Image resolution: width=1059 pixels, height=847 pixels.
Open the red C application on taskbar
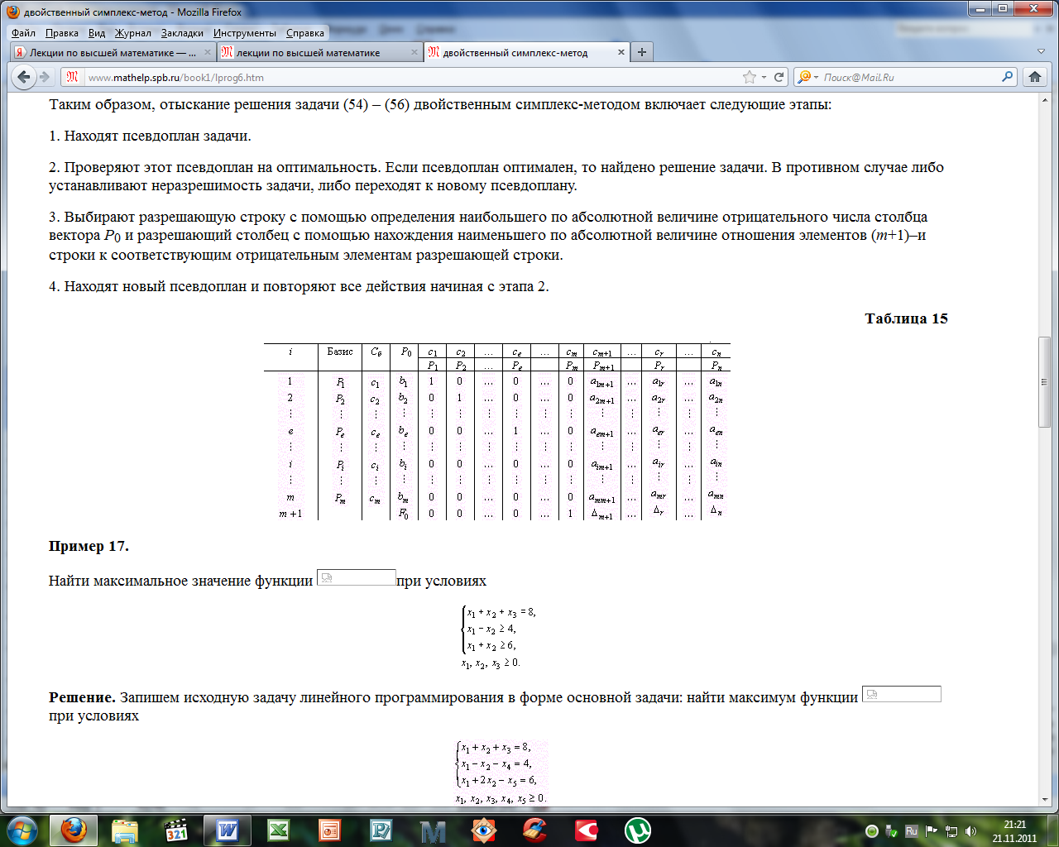(587, 830)
